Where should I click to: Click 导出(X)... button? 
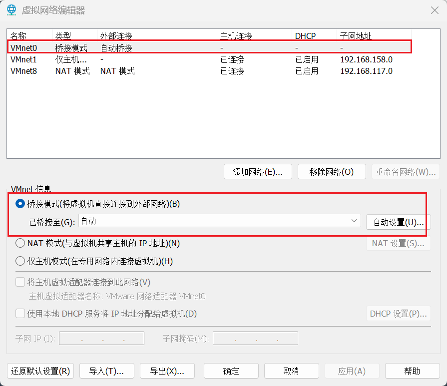(167, 371)
